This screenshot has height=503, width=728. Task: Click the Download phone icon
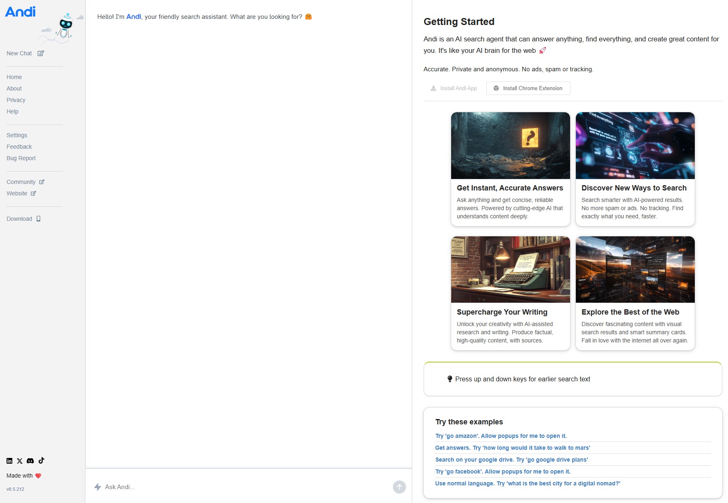(x=39, y=219)
